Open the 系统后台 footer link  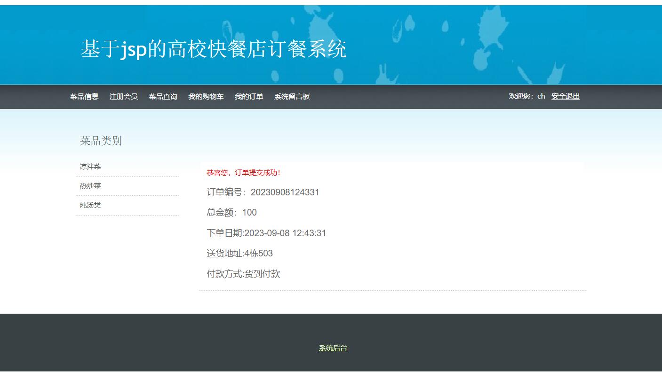coord(333,348)
